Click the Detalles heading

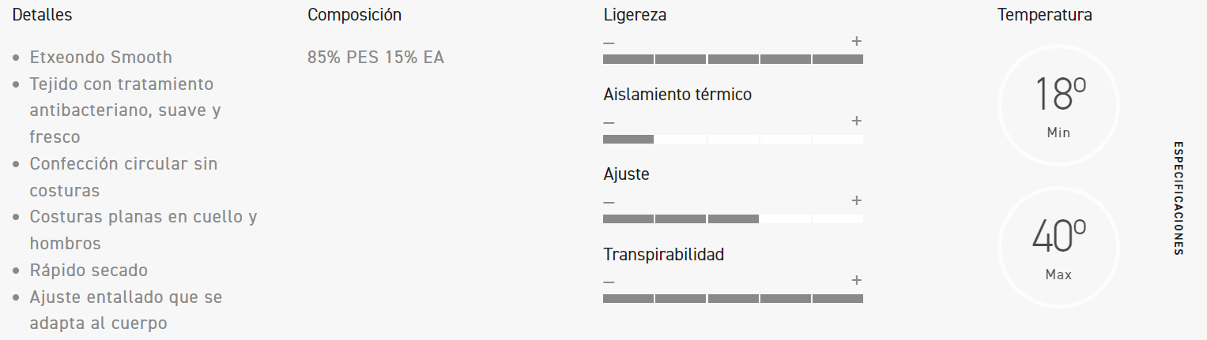click(43, 15)
